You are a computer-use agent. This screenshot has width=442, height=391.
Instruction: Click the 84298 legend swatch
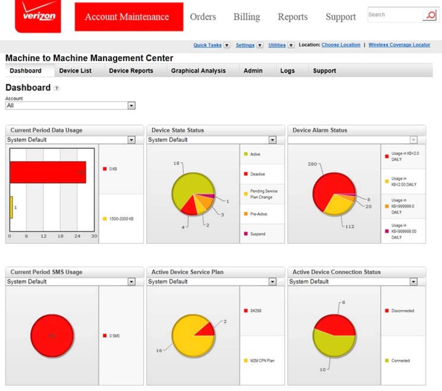(x=246, y=311)
